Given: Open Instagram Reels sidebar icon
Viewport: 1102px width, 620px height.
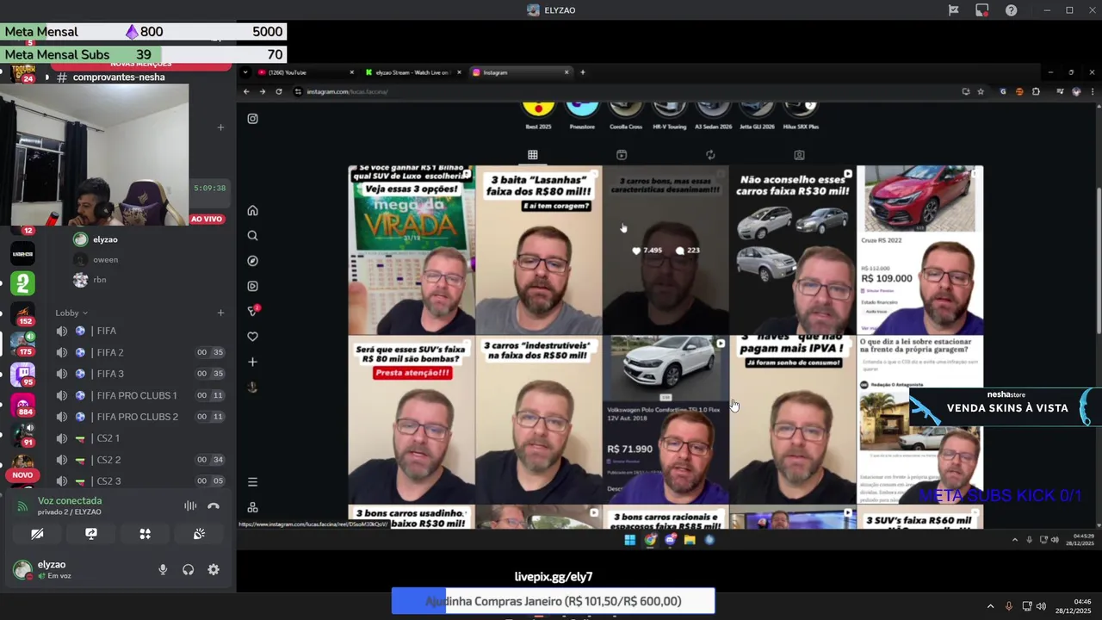Looking at the screenshot, I should click(x=252, y=286).
